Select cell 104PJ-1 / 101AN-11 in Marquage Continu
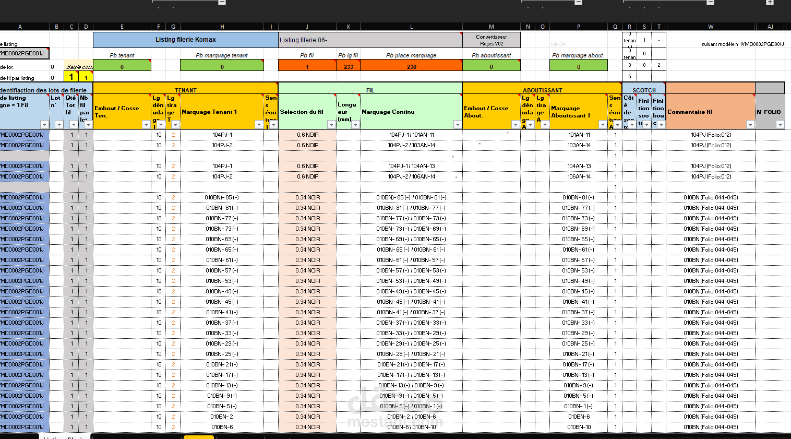 click(x=411, y=135)
